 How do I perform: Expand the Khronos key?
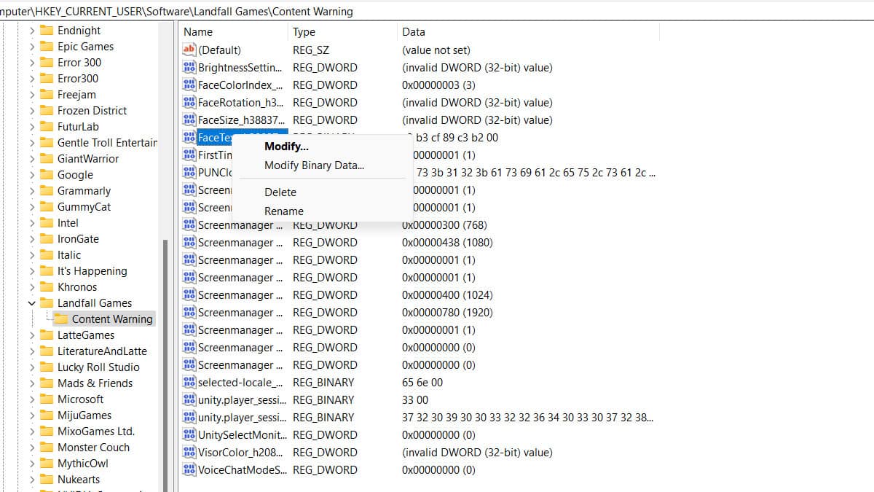click(31, 287)
